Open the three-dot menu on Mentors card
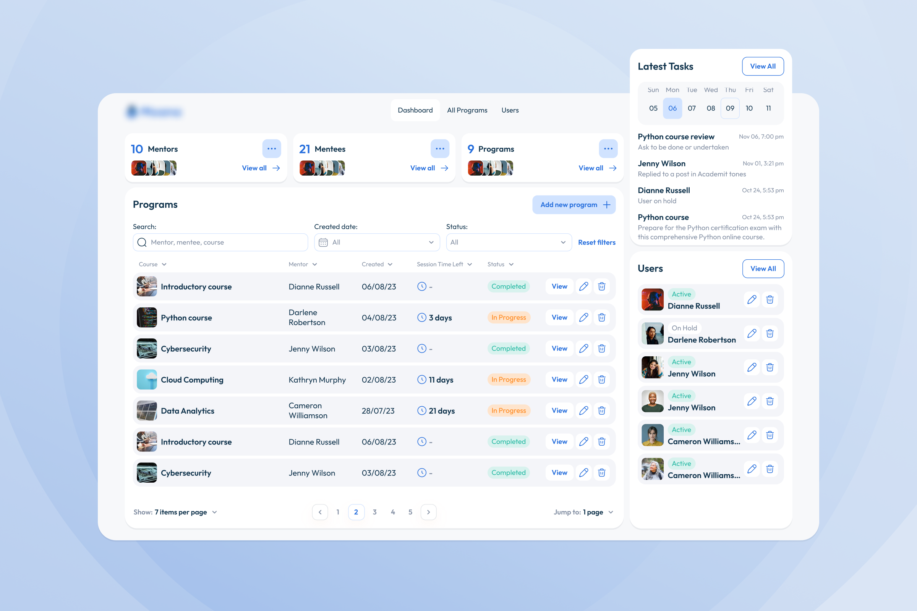917x611 pixels. click(x=271, y=149)
